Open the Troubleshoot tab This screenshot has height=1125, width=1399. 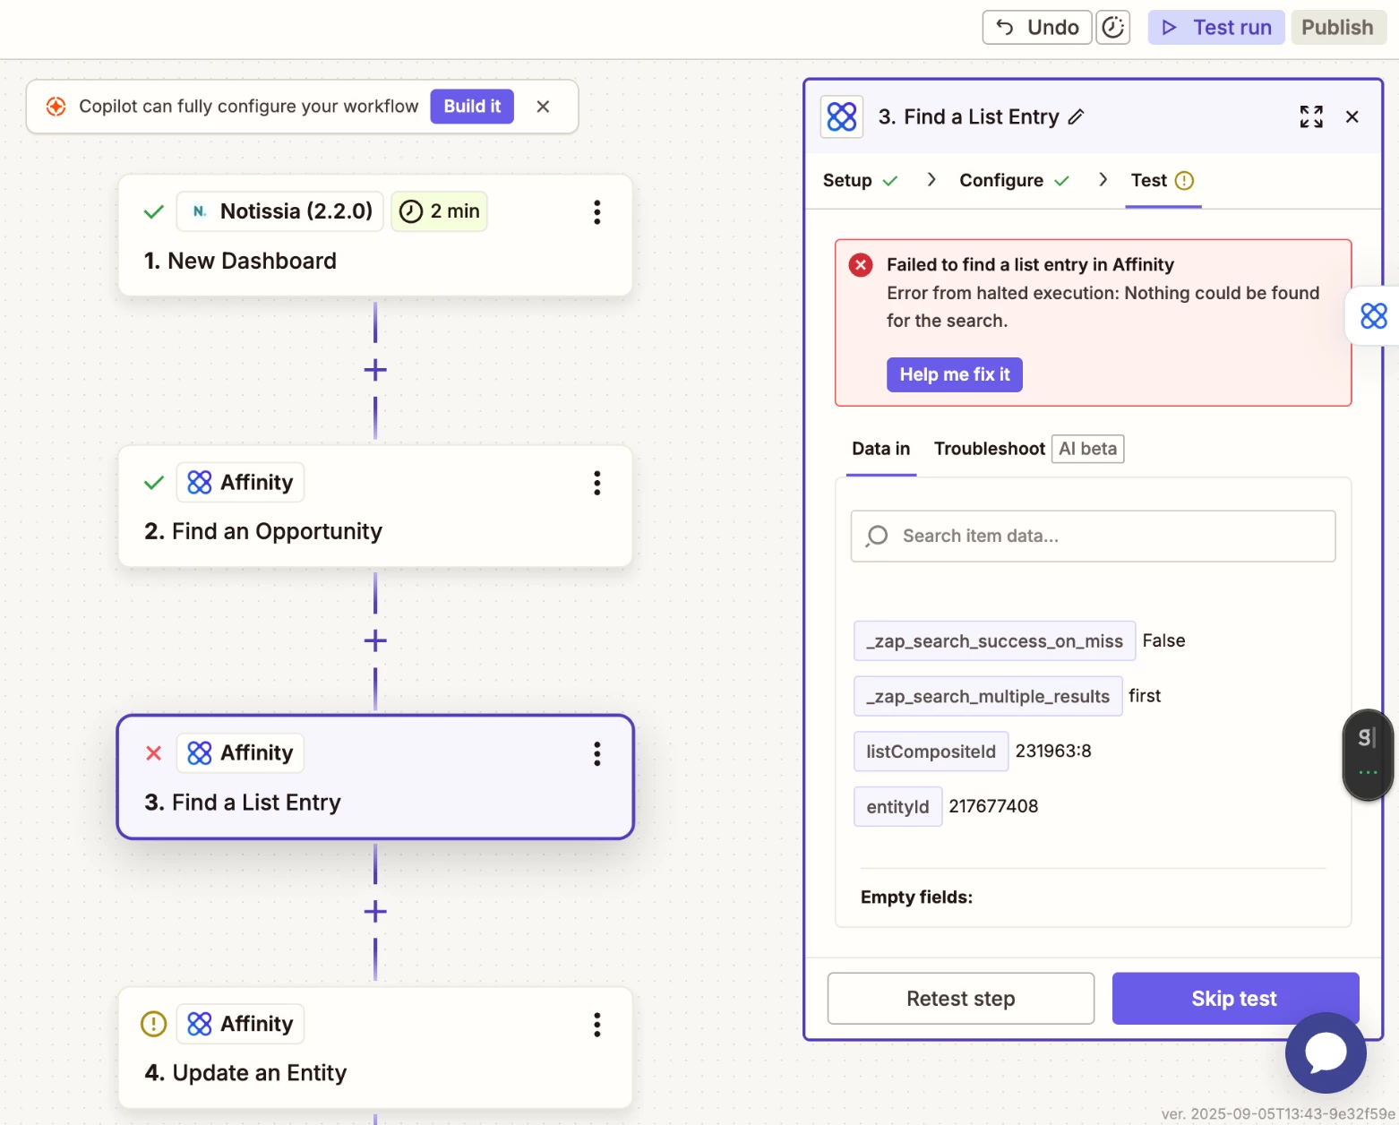(x=989, y=449)
